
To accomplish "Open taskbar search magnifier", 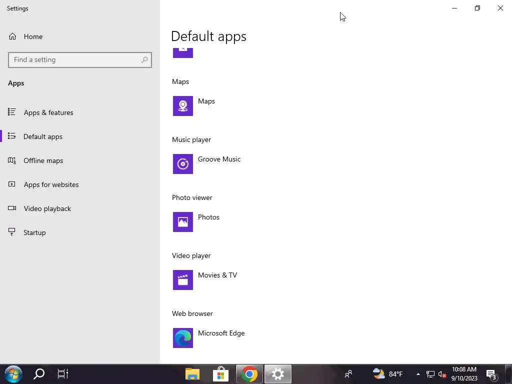I will coord(39,374).
